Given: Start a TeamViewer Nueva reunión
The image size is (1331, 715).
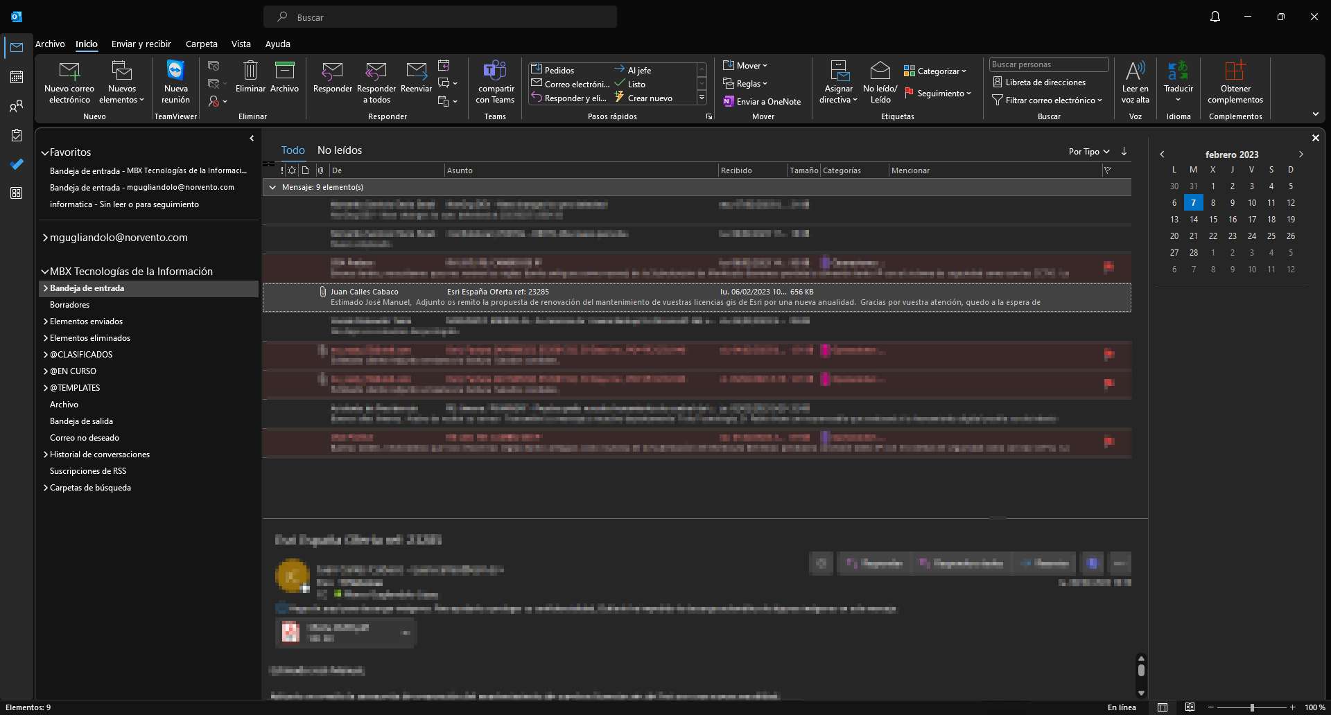Looking at the screenshot, I should point(176,82).
